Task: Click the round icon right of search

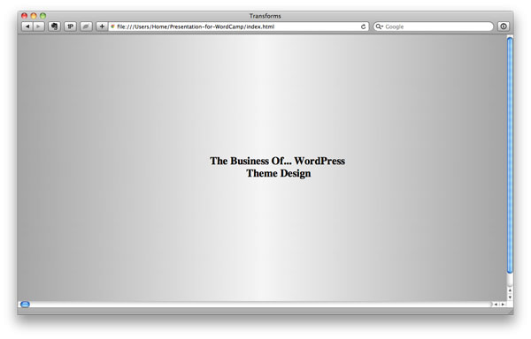Action: click(504, 26)
